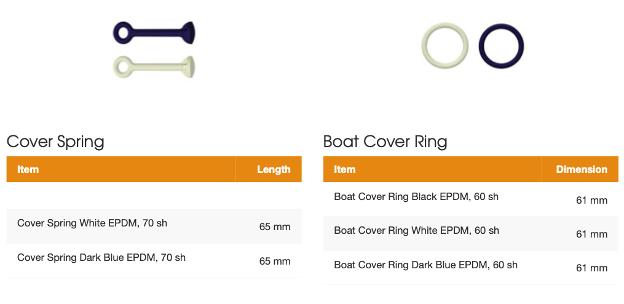Viewport: 624px width, 304px height.
Task: Select Cover Spring White EPDM, 70 sh row
Action: (154, 226)
